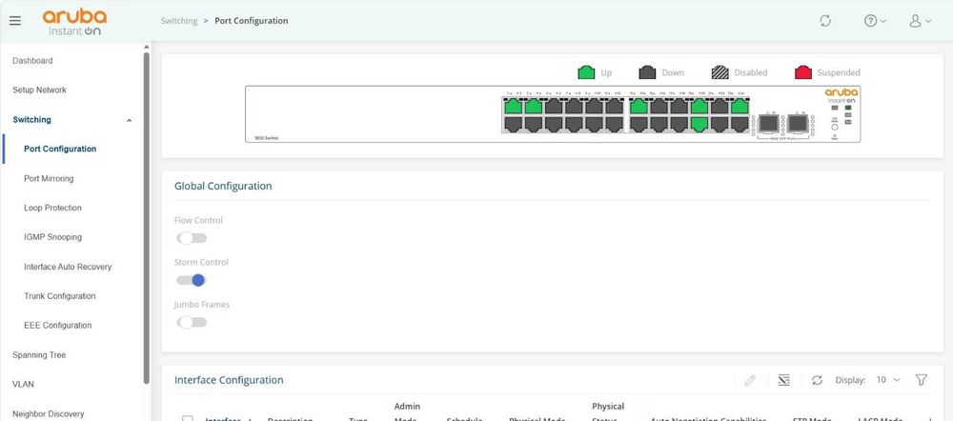The height and width of the screenshot is (421, 953).
Task: Collapse the Switching menu section
Action: (x=129, y=120)
